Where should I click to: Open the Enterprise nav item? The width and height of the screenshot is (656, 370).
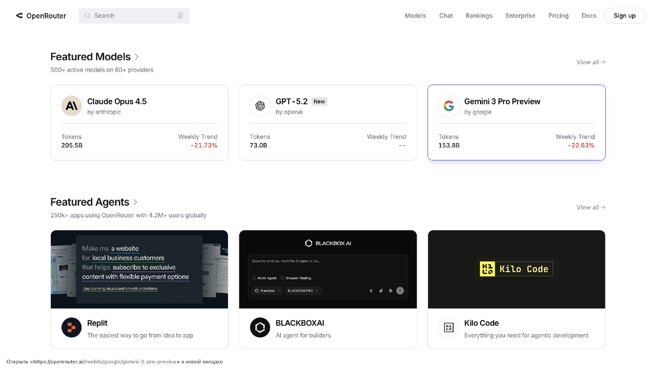pyautogui.click(x=520, y=16)
